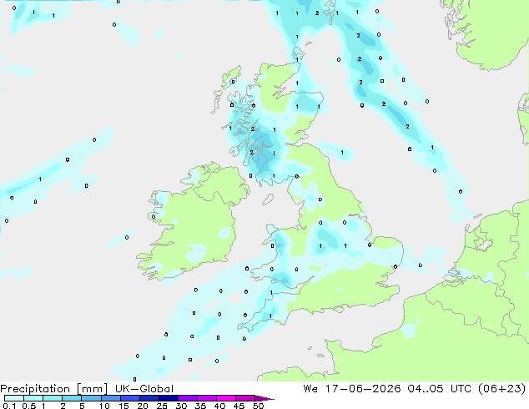The height and width of the screenshot is (409, 529).
Task: Click the legend value label "35"
Action: pyautogui.click(x=200, y=406)
